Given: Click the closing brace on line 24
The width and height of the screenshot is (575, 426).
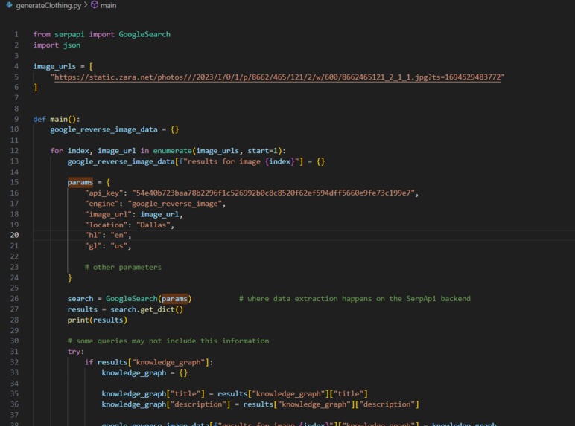Looking at the screenshot, I should (70, 277).
